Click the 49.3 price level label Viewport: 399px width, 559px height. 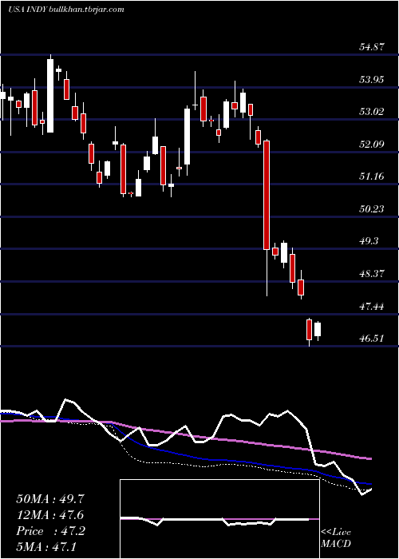tap(369, 241)
